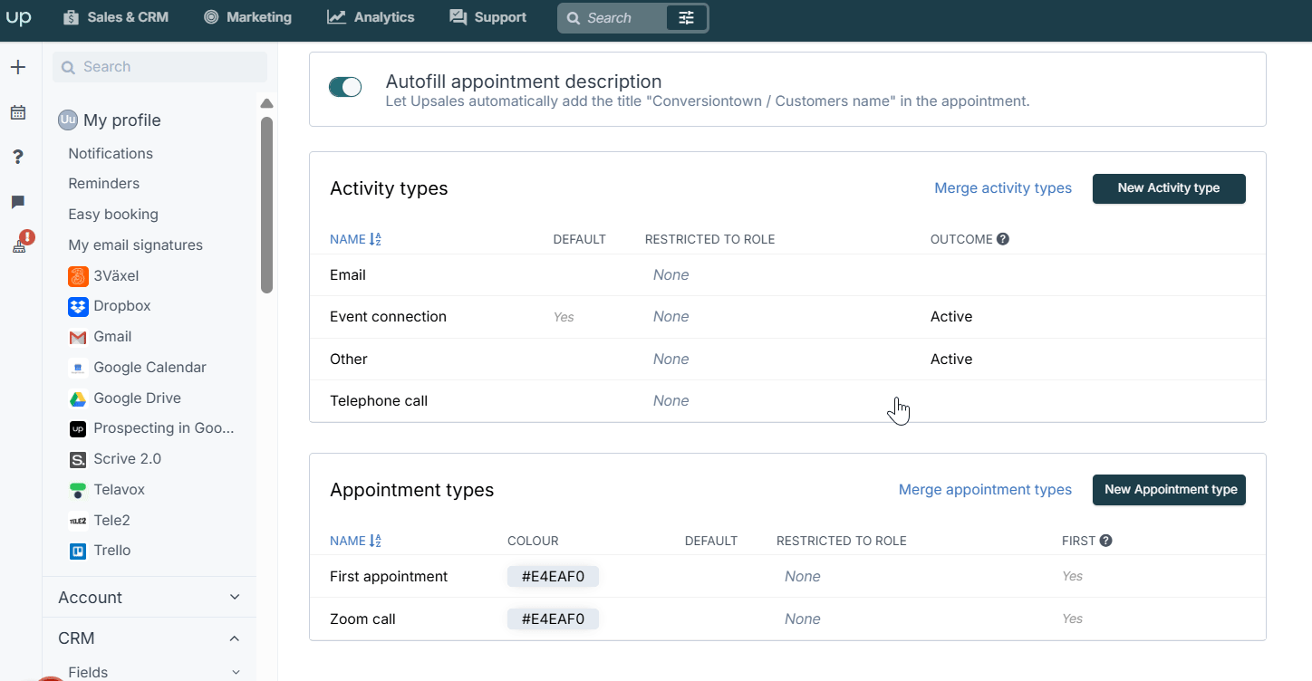Click Zoom call colour #E4EAF0 swatch

pyautogui.click(x=553, y=619)
